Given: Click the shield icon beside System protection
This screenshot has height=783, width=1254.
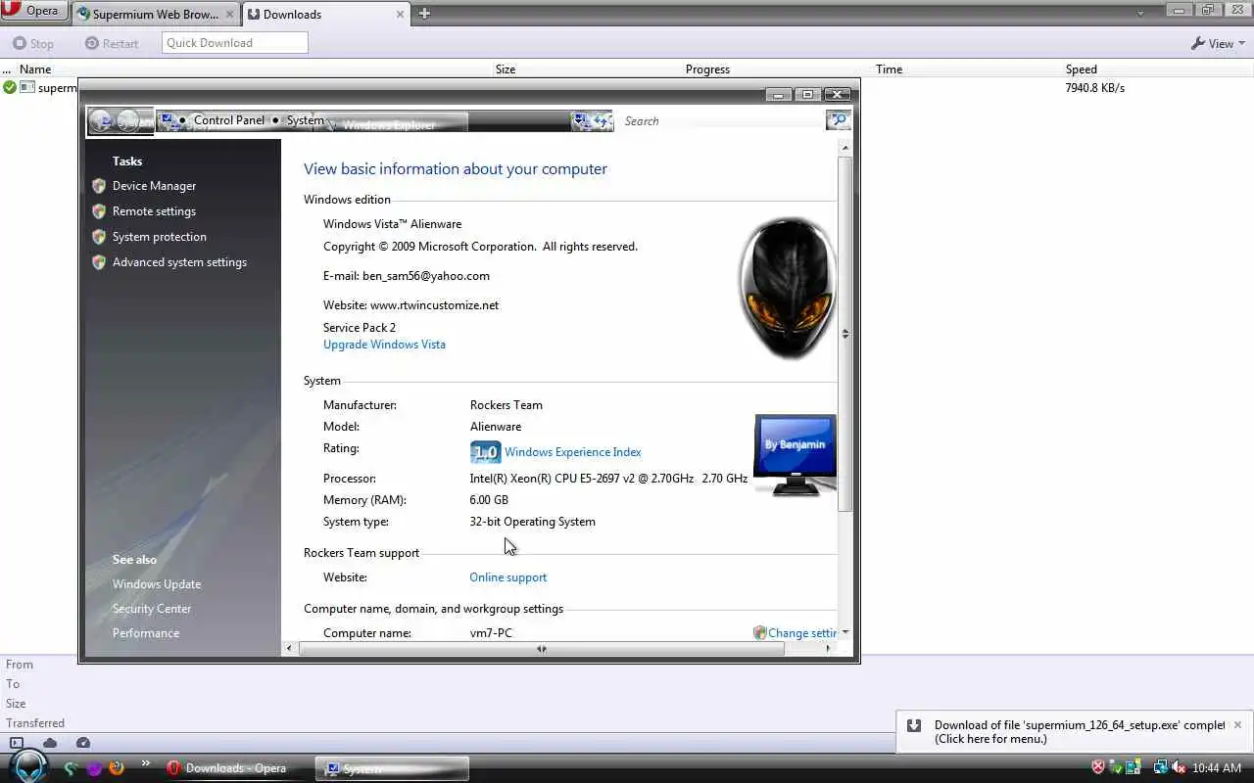Looking at the screenshot, I should pos(99,237).
